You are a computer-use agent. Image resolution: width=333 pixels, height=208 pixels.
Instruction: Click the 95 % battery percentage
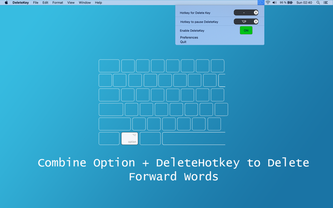click(283, 3)
